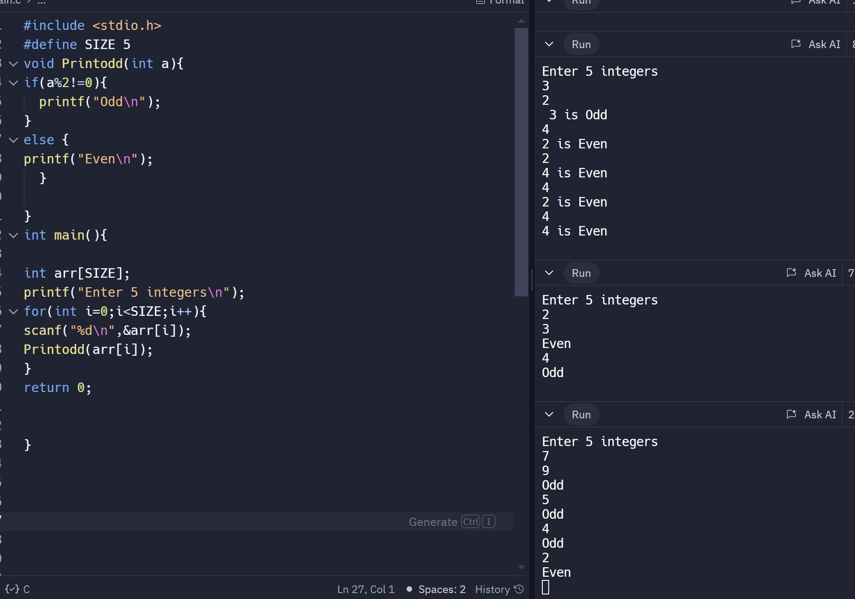Collapse the main function fold chevron
This screenshot has width=855, height=599.
tap(13, 235)
